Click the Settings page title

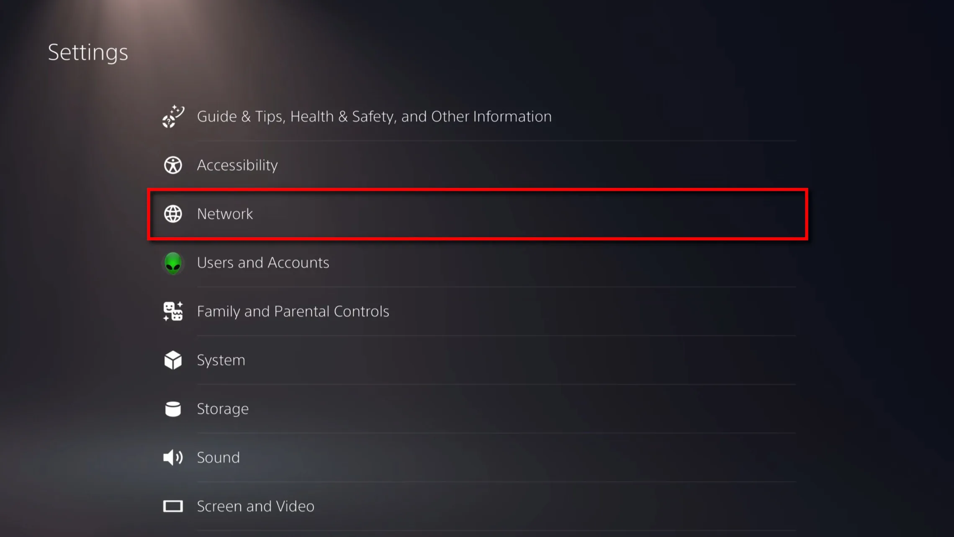(x=88, y=52)
